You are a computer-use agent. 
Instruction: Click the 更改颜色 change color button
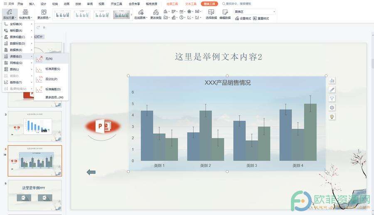coord(44,14)
